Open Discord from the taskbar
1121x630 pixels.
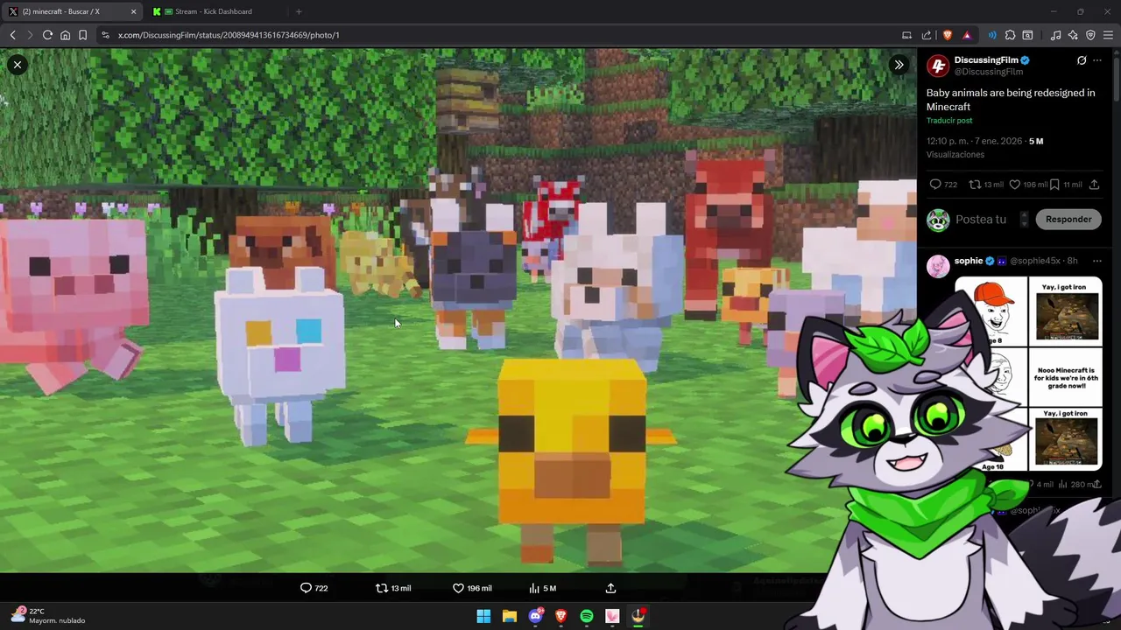[535, 616]
